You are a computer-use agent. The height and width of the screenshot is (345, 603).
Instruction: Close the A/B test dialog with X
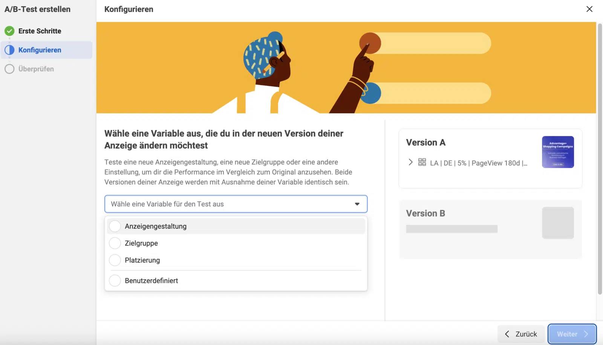[589, 9]
